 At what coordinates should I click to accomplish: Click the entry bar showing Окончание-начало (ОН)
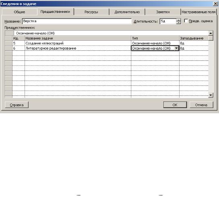click(x=111, y=33)
